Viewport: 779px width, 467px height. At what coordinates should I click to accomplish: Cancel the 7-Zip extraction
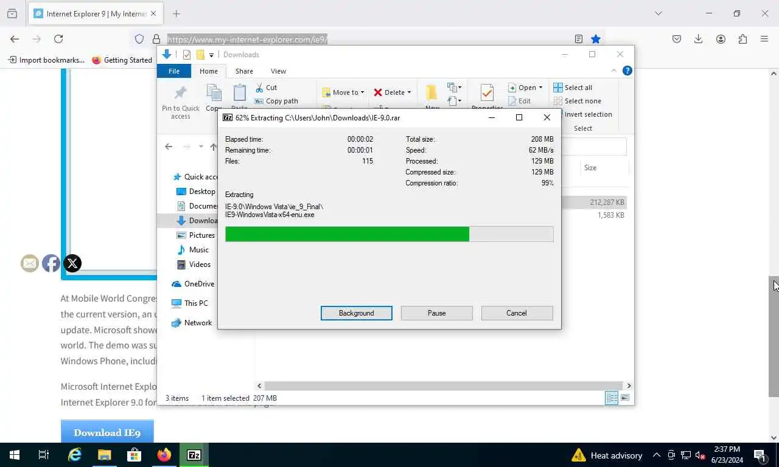pyautogui.click(x=517, y=313)
